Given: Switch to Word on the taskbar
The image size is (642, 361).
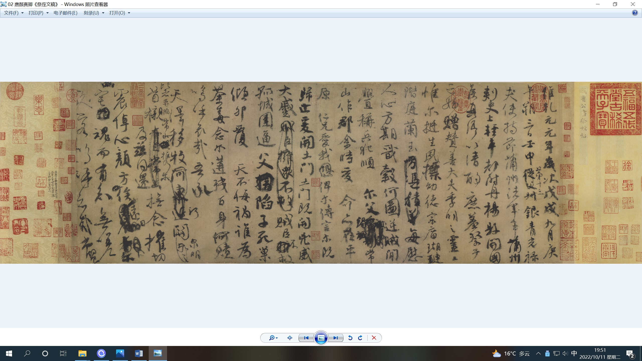Looking at the screenshot, I should click(139, 353).
